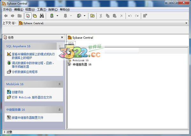Viewport: 191px width, 136px height.
Task: Click the Properties toolbar icon
Action: [x=145, y=16]
